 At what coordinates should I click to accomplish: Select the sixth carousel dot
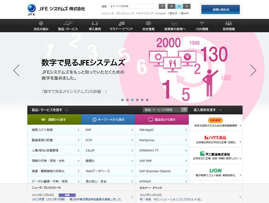(147, 100)
